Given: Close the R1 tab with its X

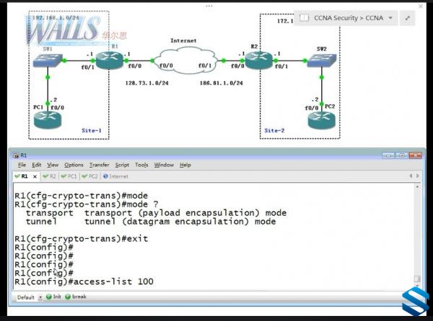Looking at the screenshot, I should point(35,176).
